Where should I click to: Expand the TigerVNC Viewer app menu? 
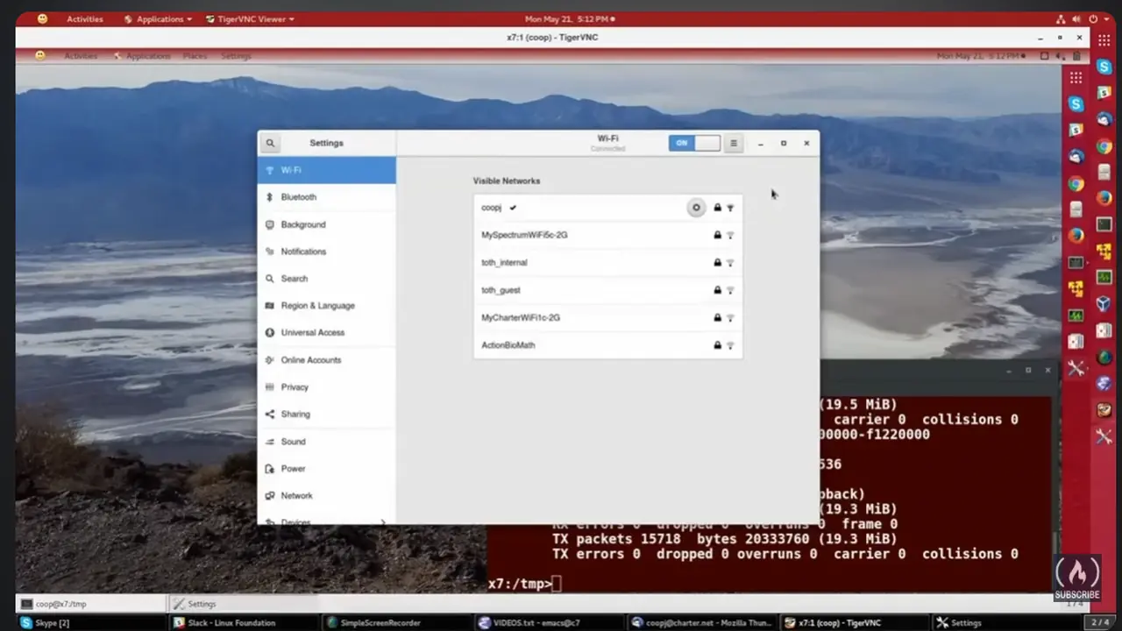[x=250, y=18]
